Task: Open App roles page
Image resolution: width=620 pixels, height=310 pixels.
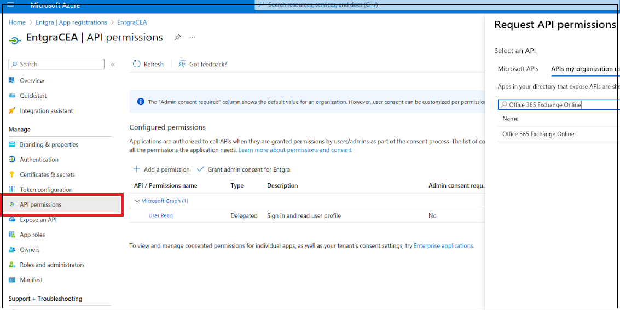Action: pos(32,235)
